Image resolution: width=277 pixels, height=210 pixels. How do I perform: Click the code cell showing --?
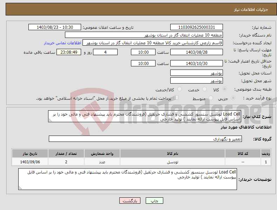(243, 162)
